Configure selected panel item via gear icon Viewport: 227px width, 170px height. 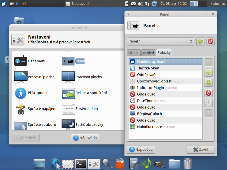209,103
